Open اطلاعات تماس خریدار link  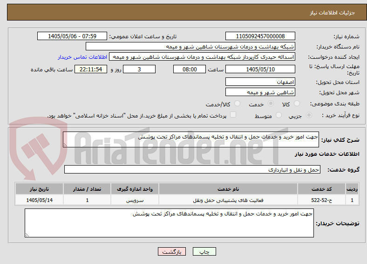(82, 57)
